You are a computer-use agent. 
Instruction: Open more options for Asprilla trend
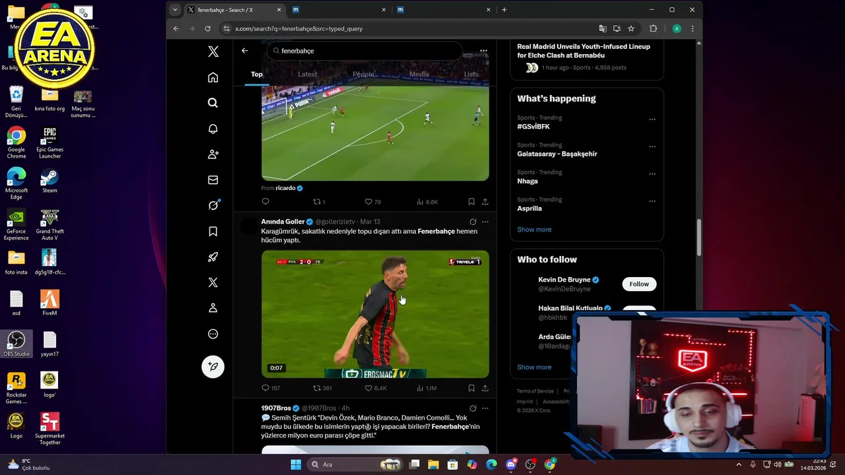pos(652,201)
